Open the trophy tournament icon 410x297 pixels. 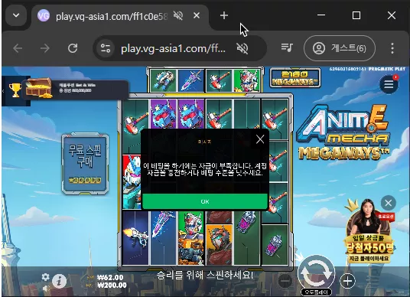point(15,90)
